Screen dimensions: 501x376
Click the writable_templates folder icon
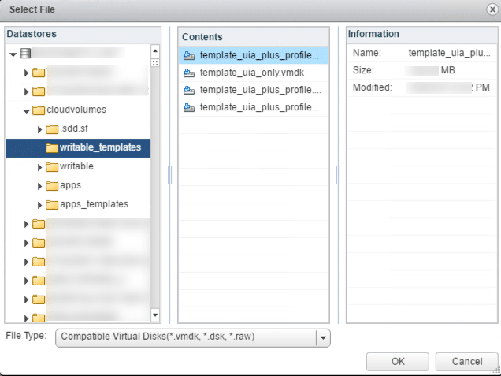[52, 148]
